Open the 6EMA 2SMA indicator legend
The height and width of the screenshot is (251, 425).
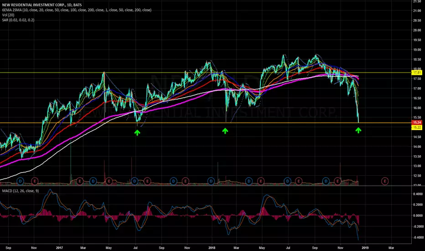(77, 10)
